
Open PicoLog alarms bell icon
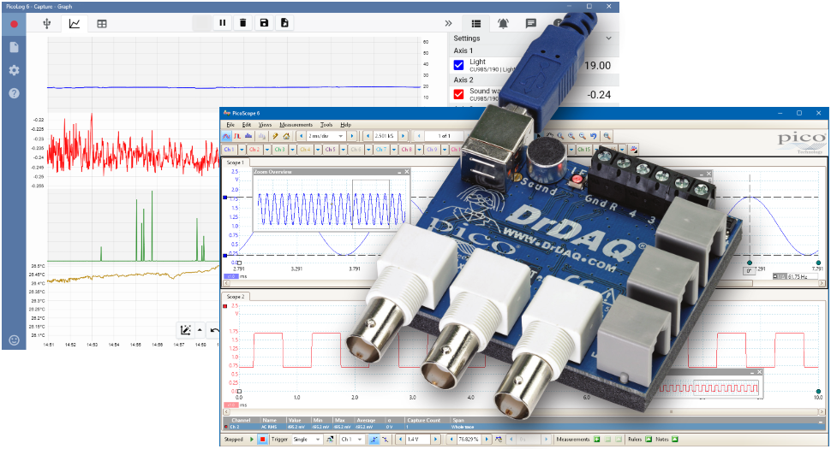click(503, 23)
